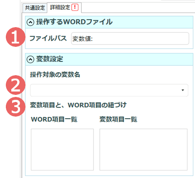
Task: Click the ファイルパス input field
Action: (x=130, y=38)
